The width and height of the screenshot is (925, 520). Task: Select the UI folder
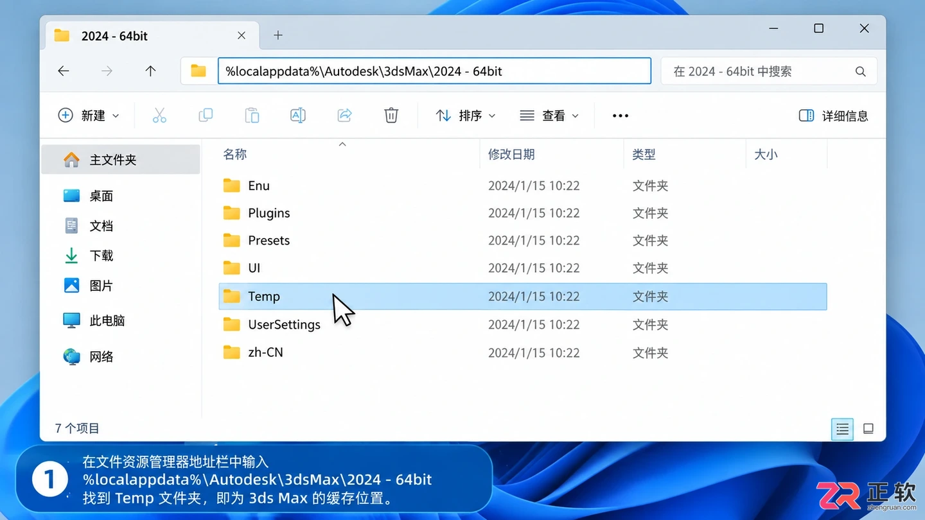coord(523,268)
